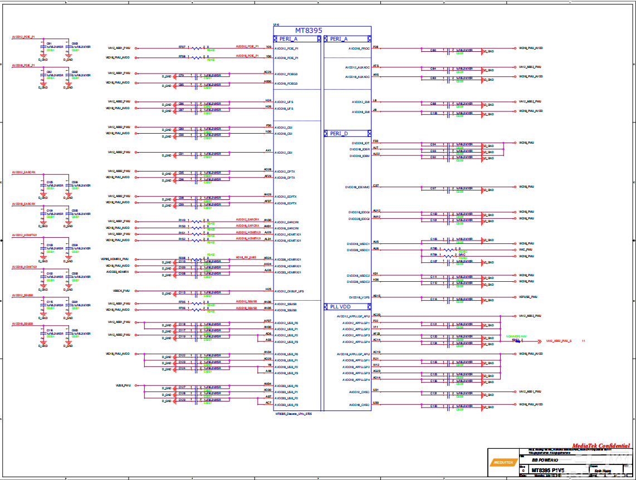Click the MediaTek Confidential text
Image resolution: width=636 pixels, height=480 pixels.
[601, 445]
